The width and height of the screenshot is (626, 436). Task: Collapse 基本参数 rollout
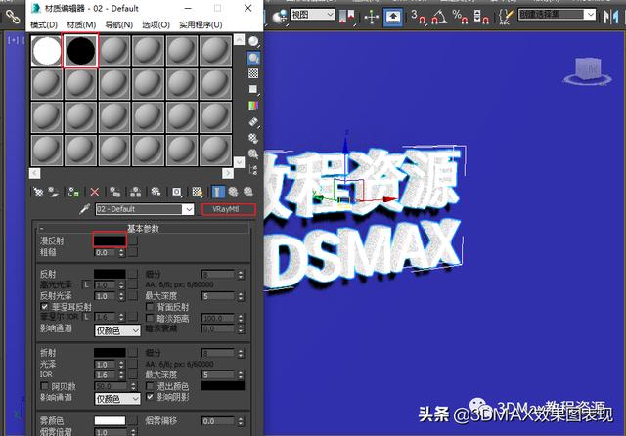pos(143,228)
